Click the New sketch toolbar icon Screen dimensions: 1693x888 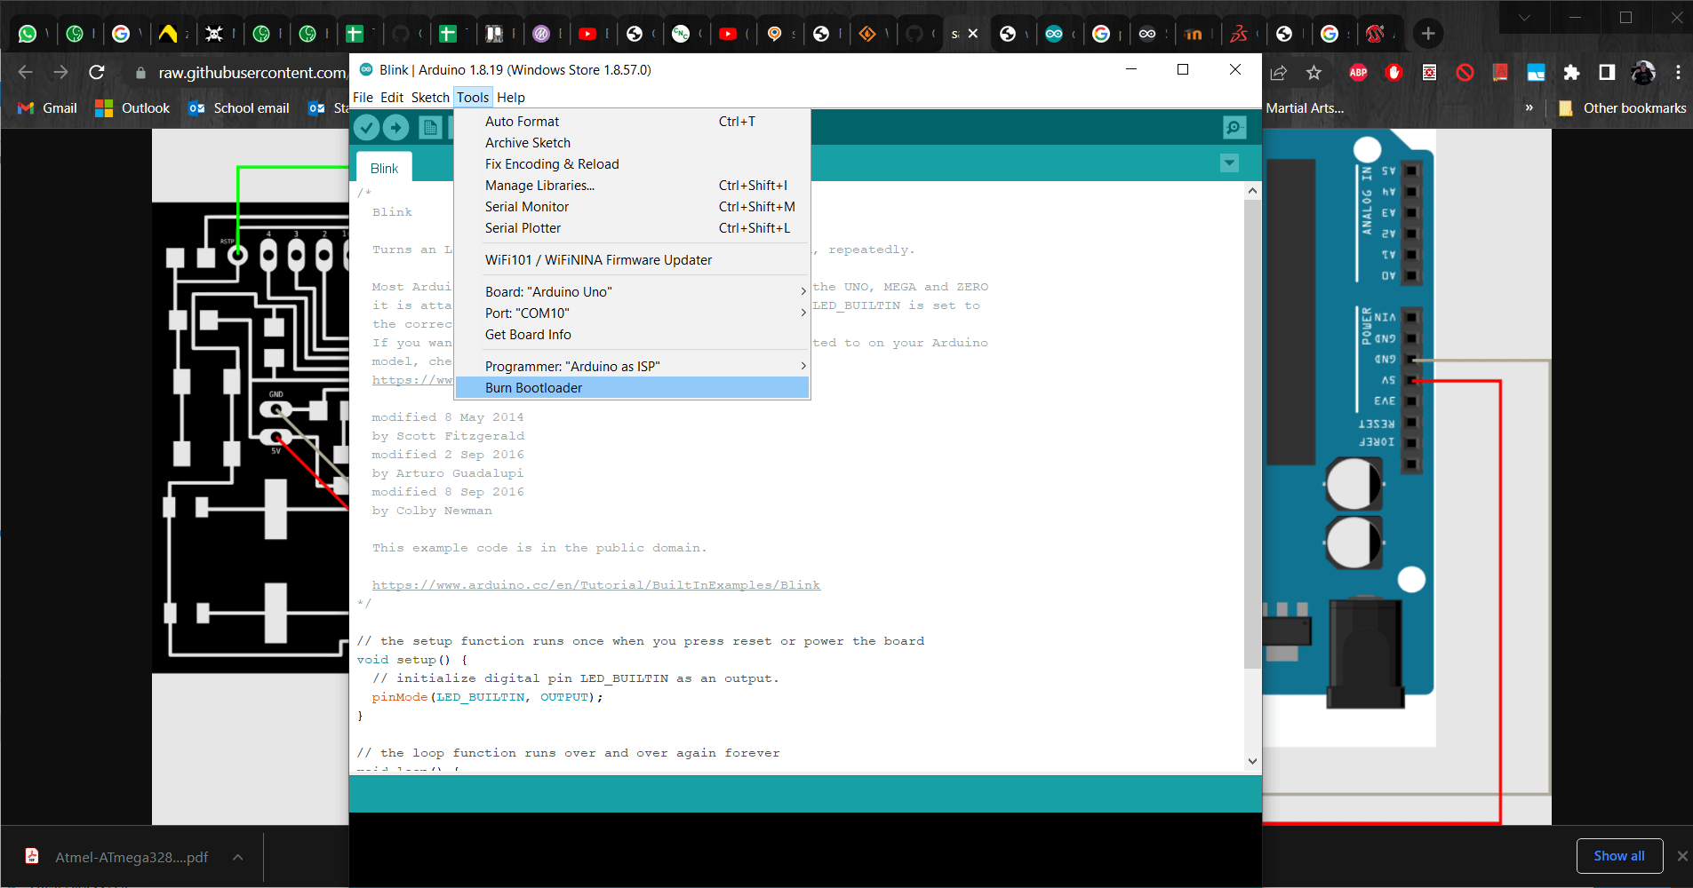(x=430, y=128)
